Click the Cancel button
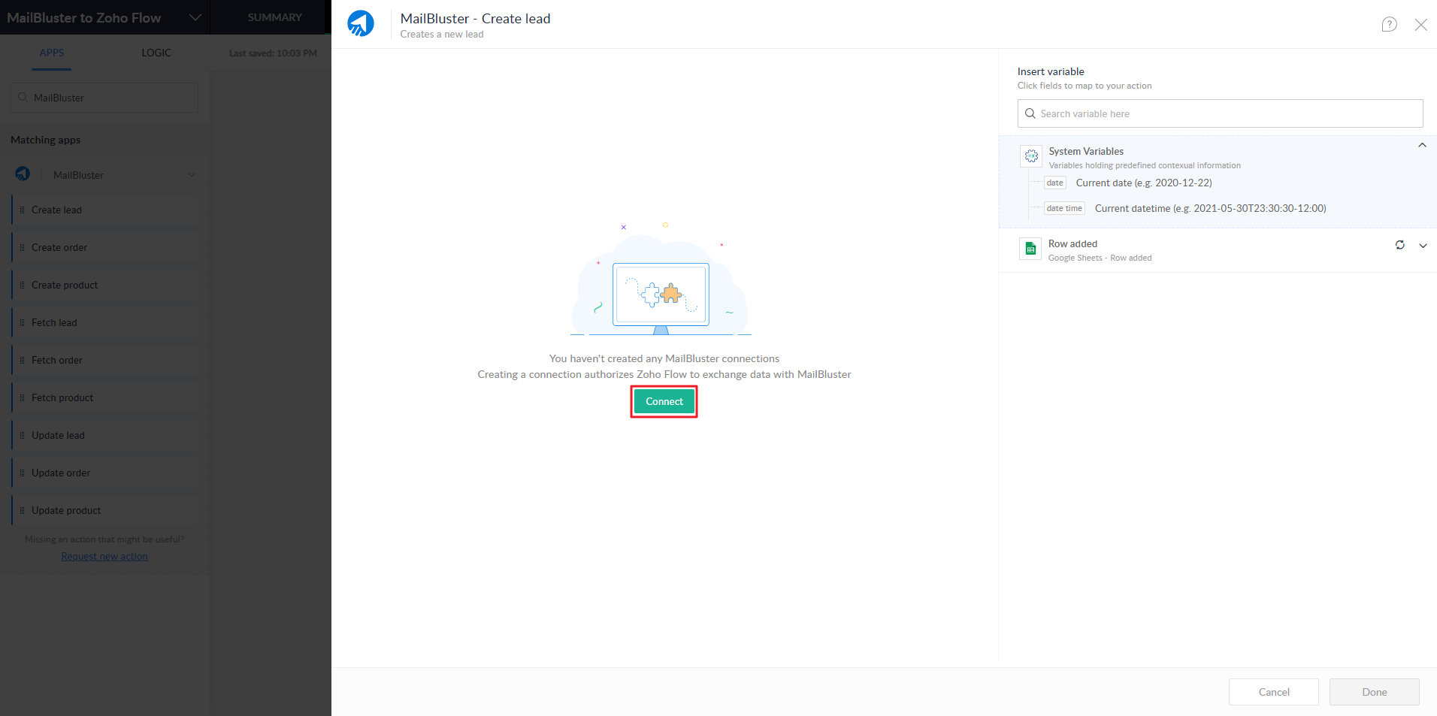The width and height of the screenshot is (1437, 716). point(1273,692)
